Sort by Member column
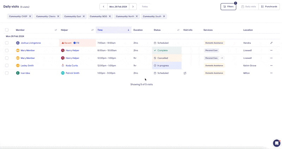 (x=56, y=30)
